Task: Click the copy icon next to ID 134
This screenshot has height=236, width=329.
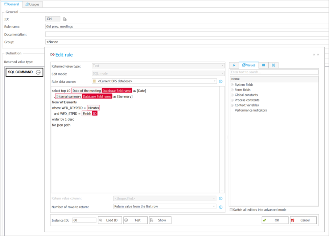Action: coord(65,19)
